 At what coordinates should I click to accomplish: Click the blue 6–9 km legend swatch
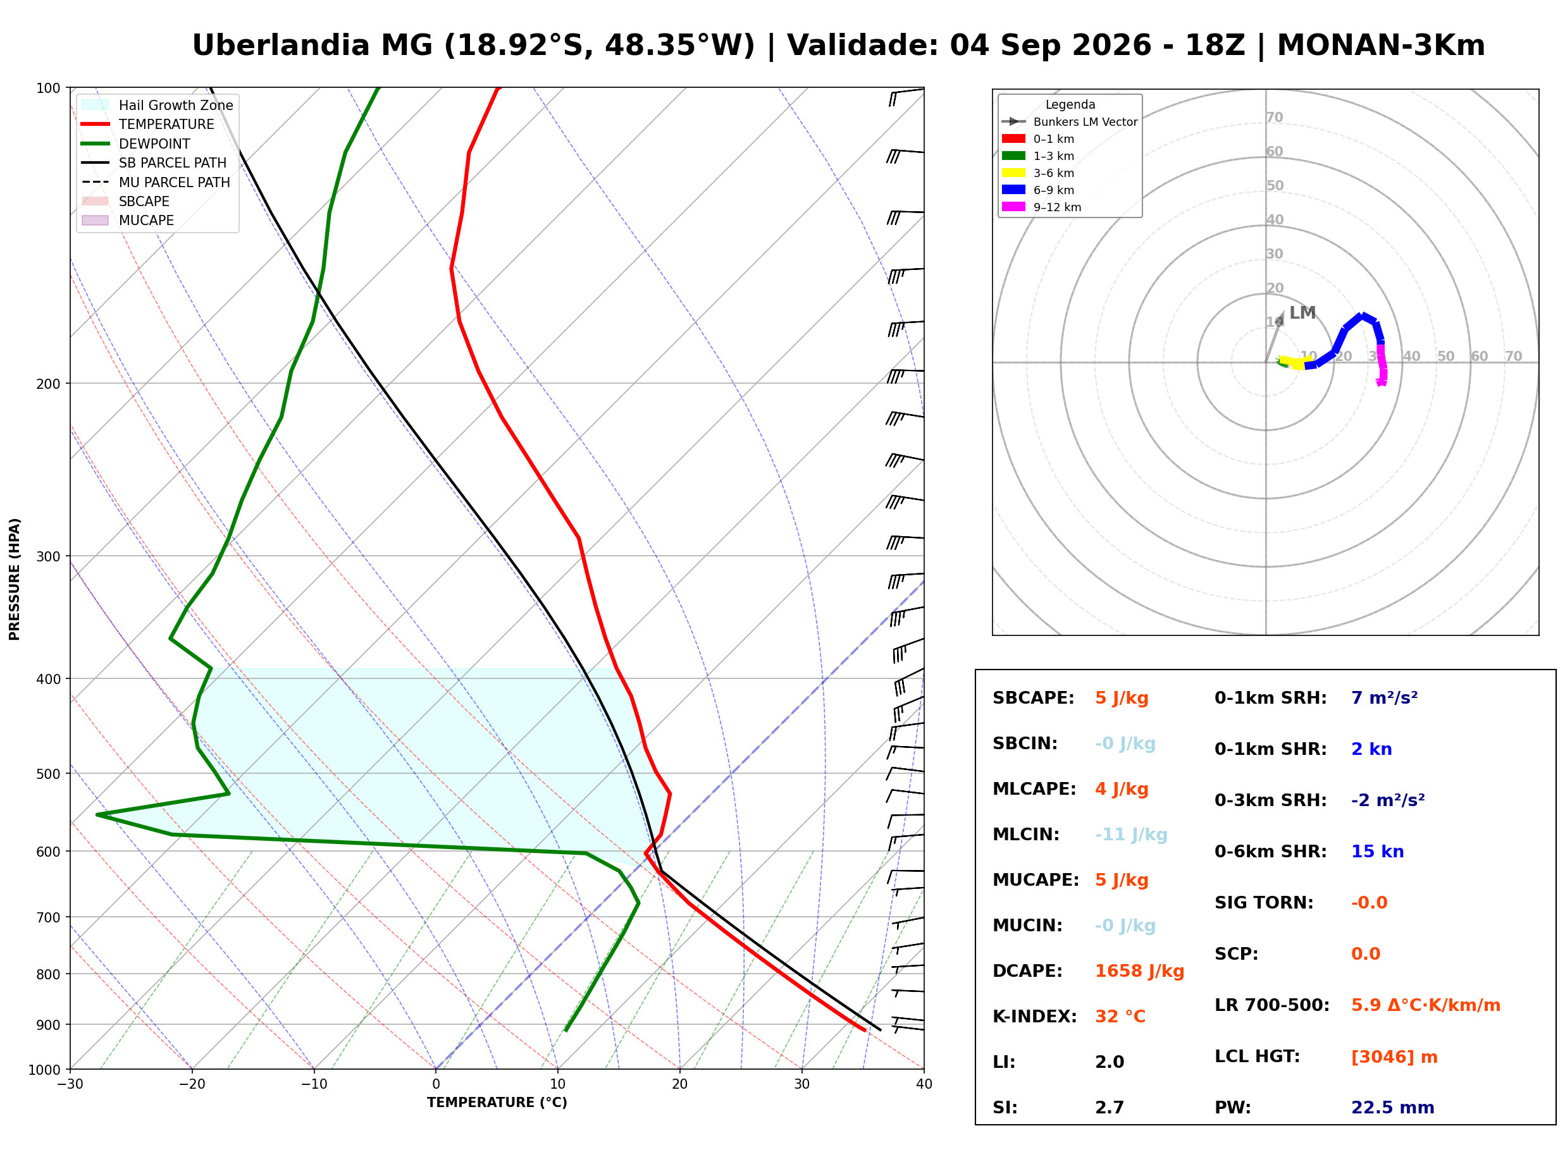tap(1013, 190)
